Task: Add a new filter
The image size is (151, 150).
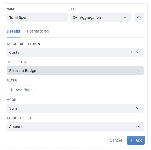Action: (x=21, y=90)
